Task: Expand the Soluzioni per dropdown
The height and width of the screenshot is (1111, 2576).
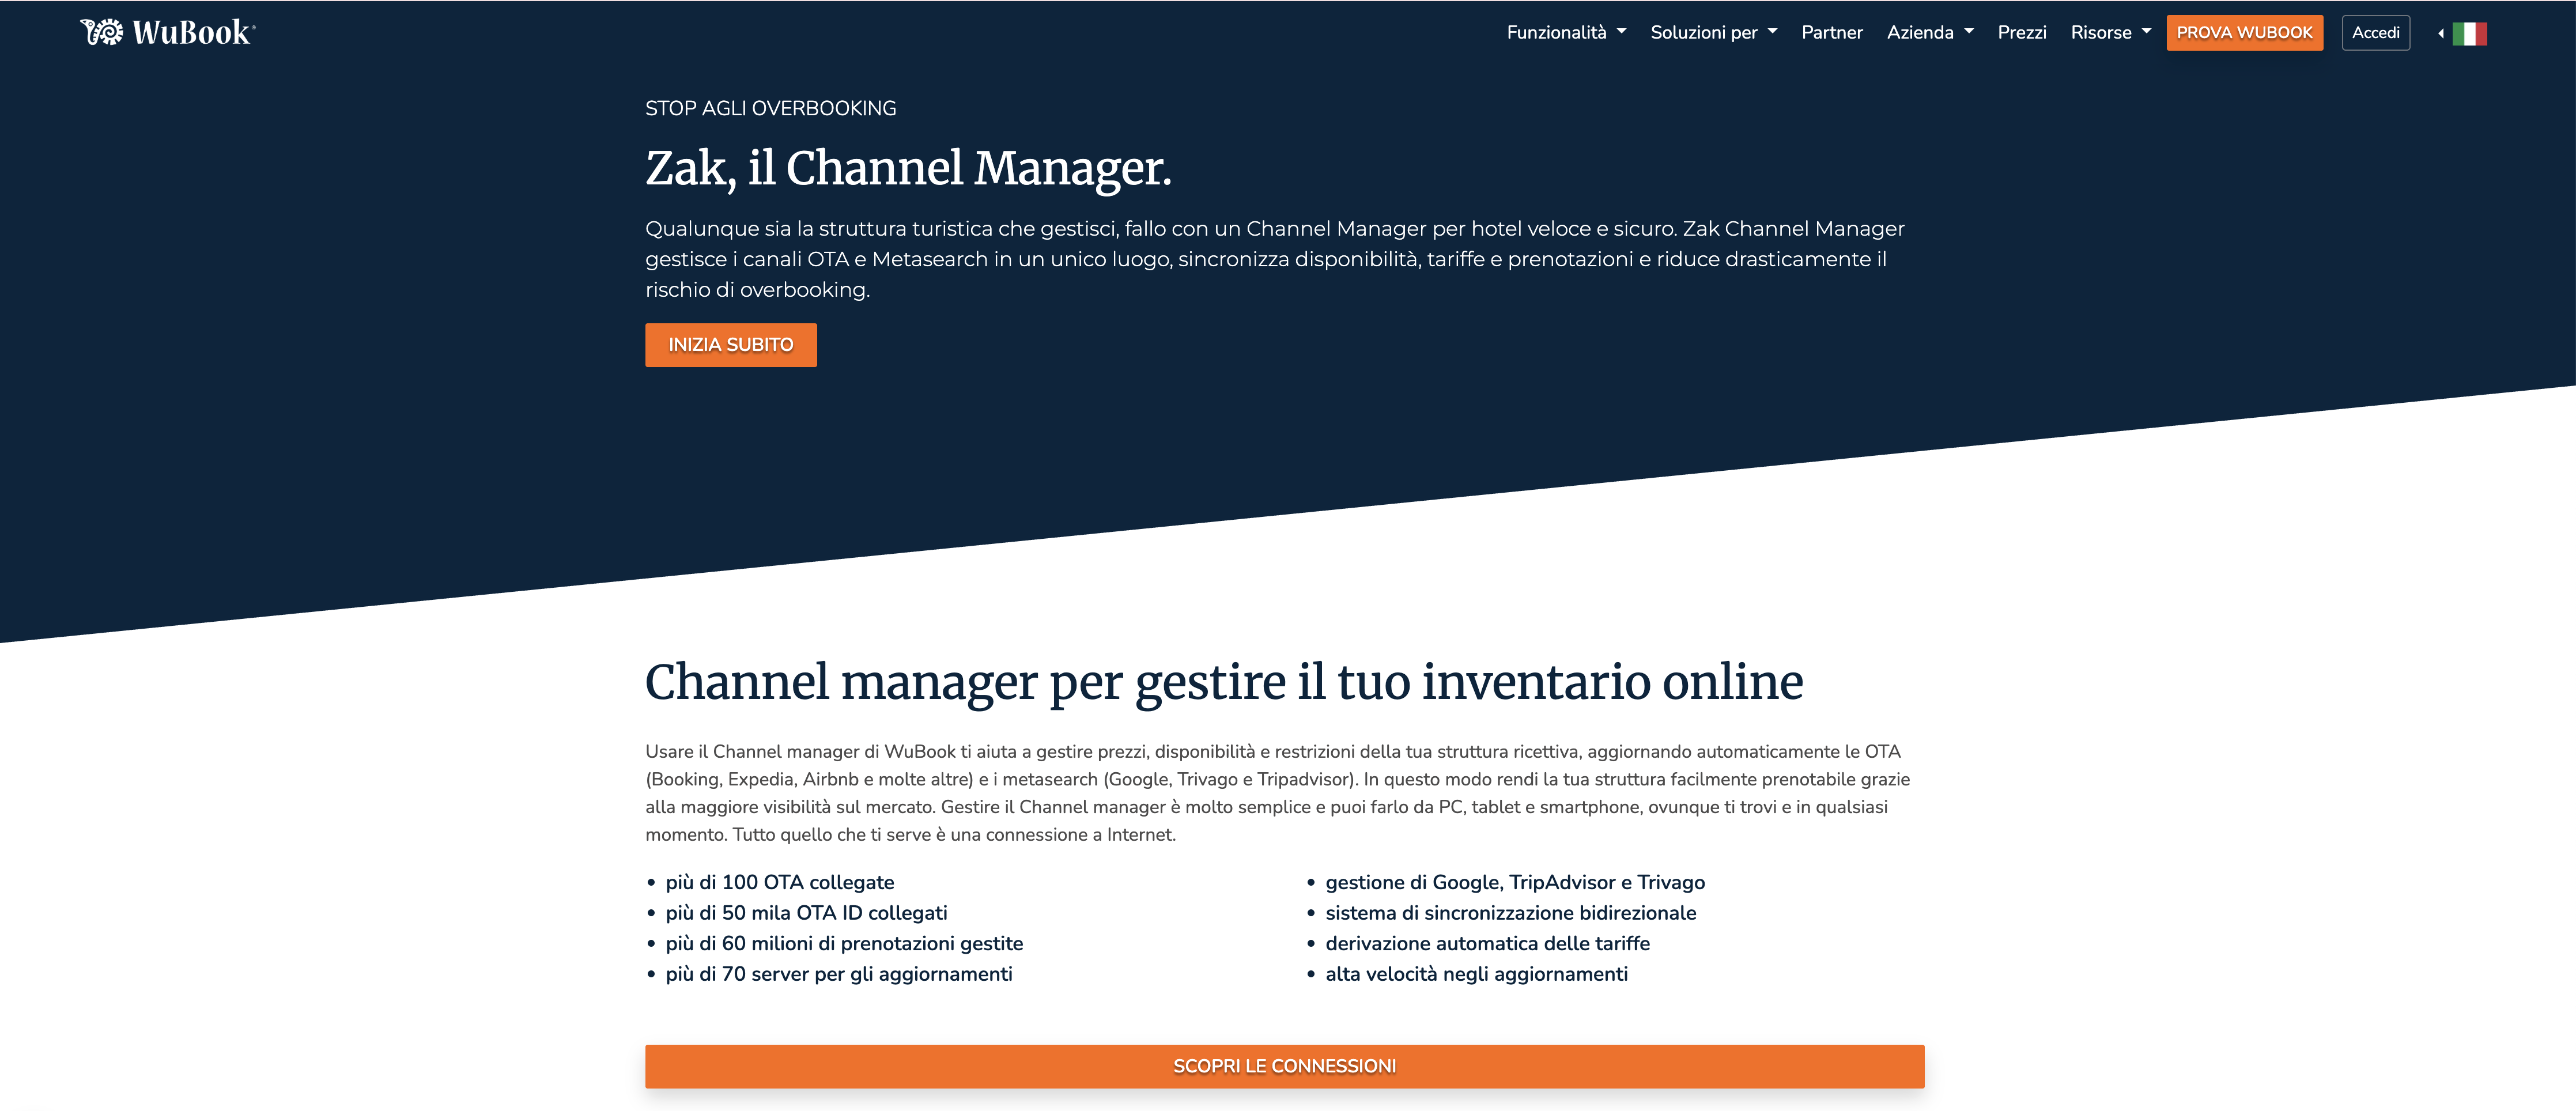Action: click(1713, 32)
